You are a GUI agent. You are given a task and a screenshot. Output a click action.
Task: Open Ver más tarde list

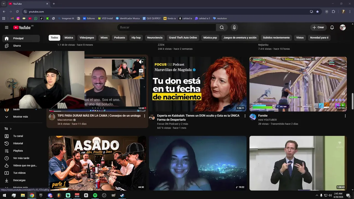pos(21,158)
